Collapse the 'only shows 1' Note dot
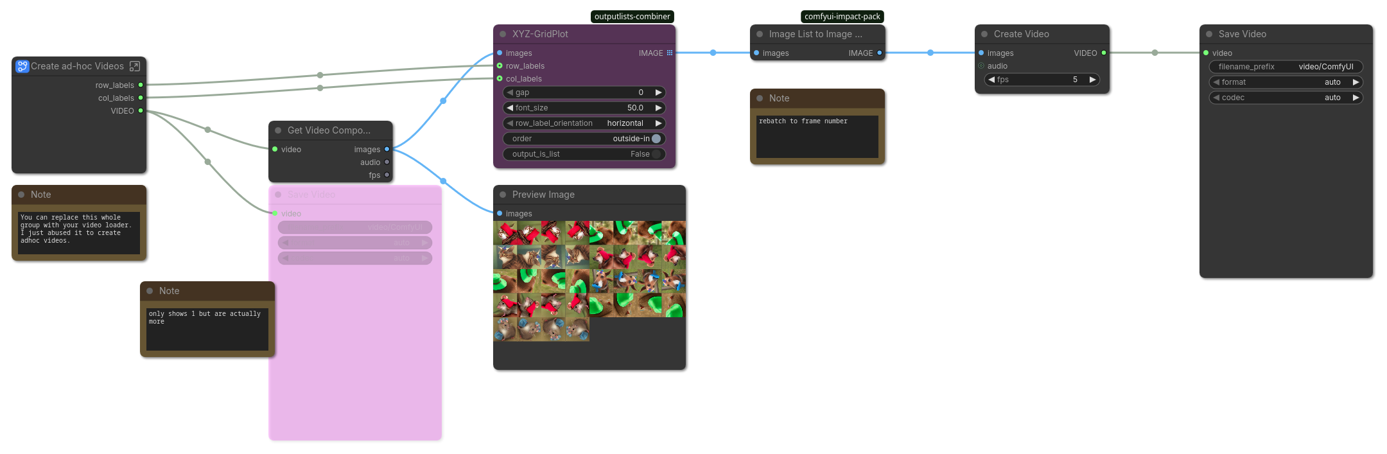Image resolution: width=1387 pixels, height=454 pixels. 150,291
